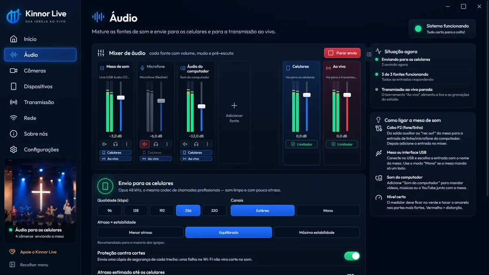Click the Celulares bus phone icon

[288, 68]
